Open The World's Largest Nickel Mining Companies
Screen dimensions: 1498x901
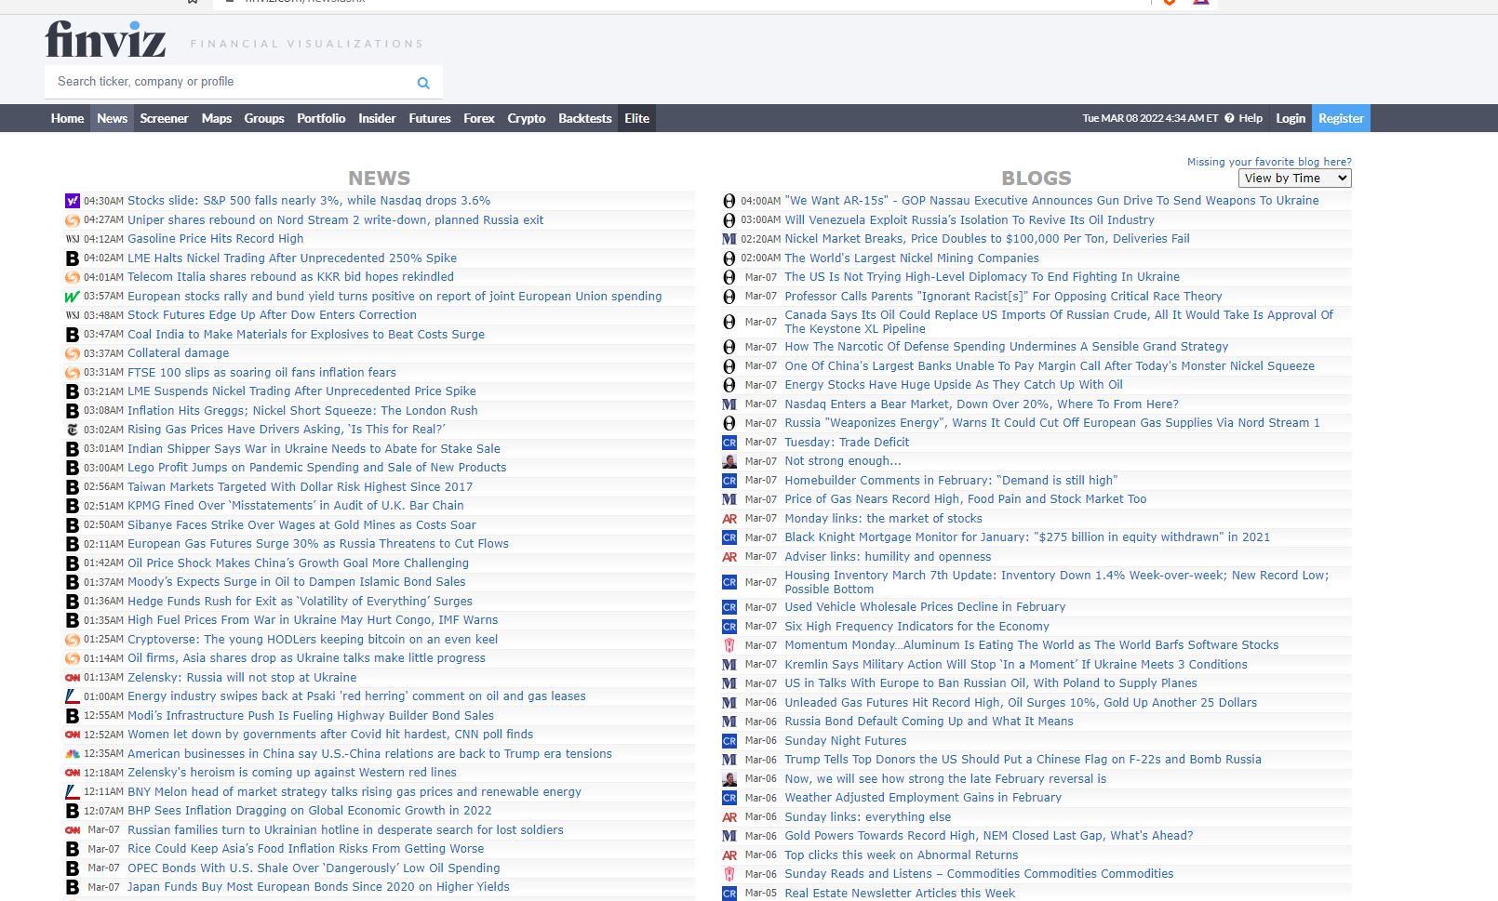coord(912,258)
